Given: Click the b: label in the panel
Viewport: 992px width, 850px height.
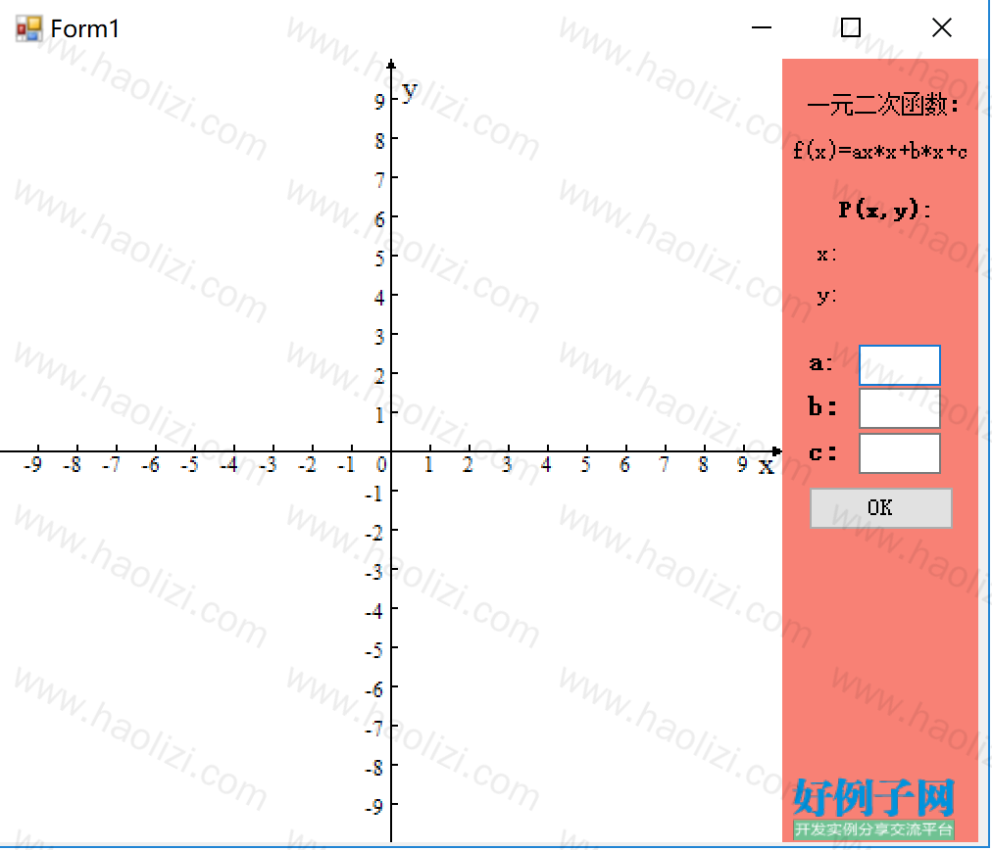Looking at the screenshot, I should coord(821,407).
